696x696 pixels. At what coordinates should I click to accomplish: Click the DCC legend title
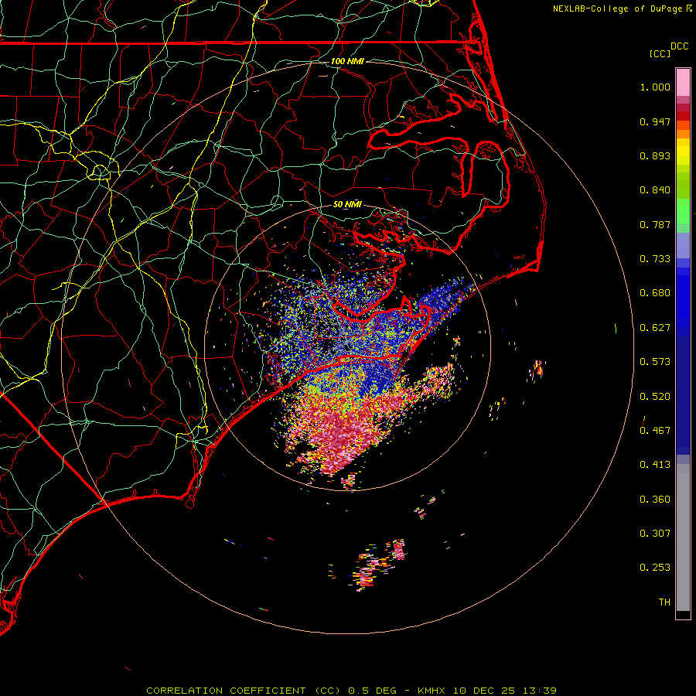680,46
